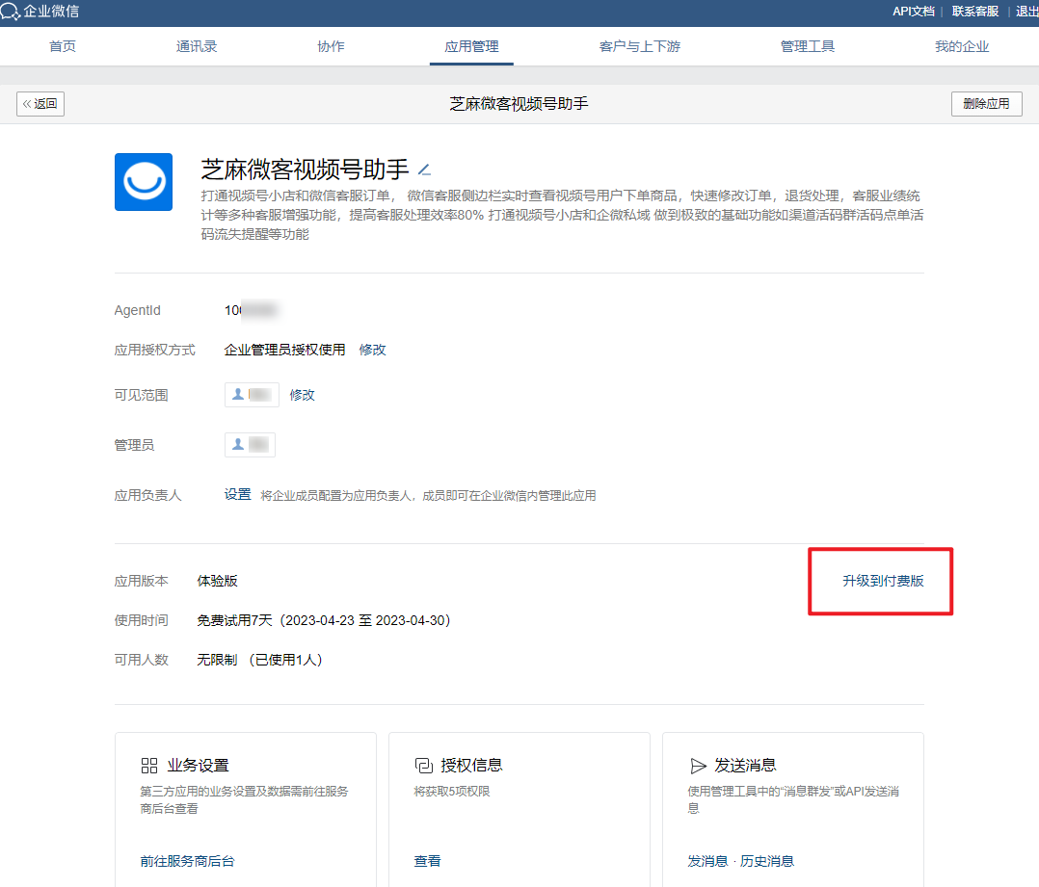Click the 可用人数 label
This screenshot has width=1039, height=887.
tap(141, 660)
